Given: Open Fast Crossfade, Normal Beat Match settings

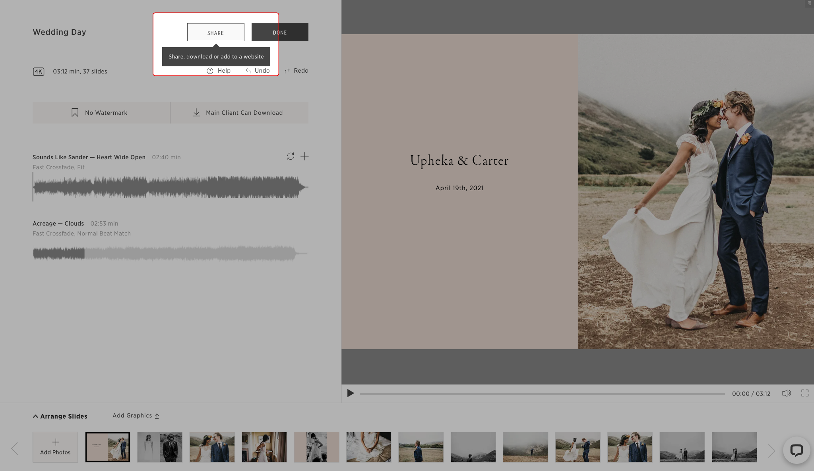Looking at the screenshot, I should [x=81, y=234].
